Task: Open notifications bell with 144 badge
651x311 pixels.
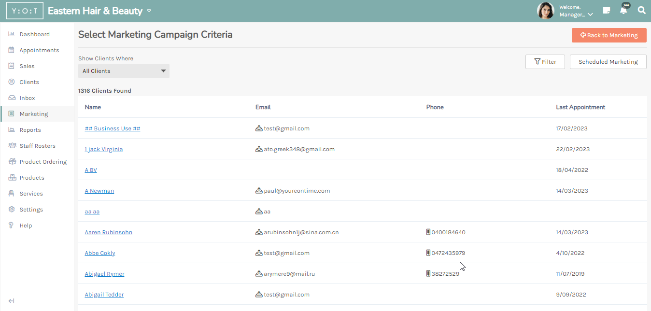Action: (624, 10)
